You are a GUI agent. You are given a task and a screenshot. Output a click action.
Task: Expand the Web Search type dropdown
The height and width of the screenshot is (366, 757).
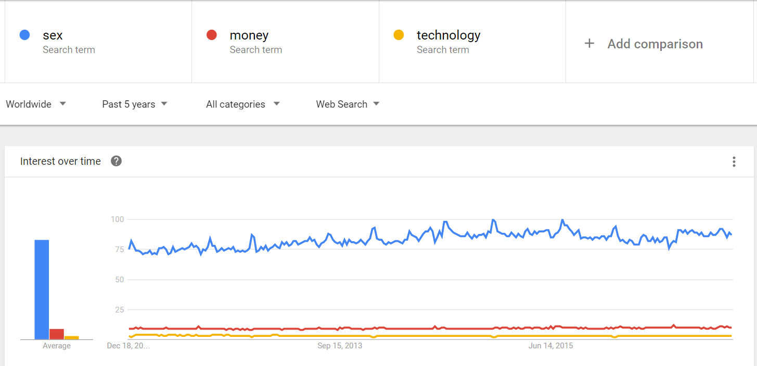pos(348,104)
